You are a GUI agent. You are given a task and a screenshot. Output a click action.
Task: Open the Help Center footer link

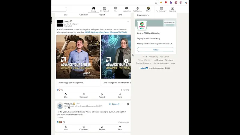[164, 57]
